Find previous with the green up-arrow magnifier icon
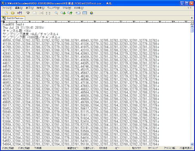The image size is (195, 151). [70, 13]
